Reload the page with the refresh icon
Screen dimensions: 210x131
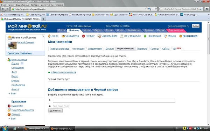click(x=155, y=9)
